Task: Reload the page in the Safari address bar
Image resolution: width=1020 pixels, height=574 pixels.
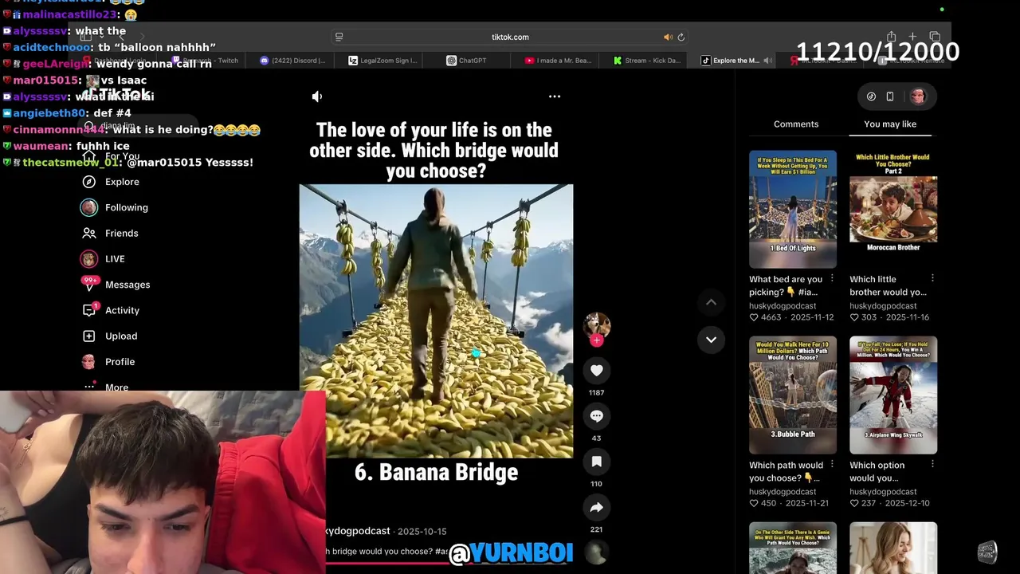Action: 681,37
